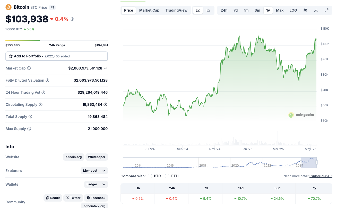Click the $104,841 range high value
Image resolution: width=345 pixels, height=208 pixels.
click(101, 45)
